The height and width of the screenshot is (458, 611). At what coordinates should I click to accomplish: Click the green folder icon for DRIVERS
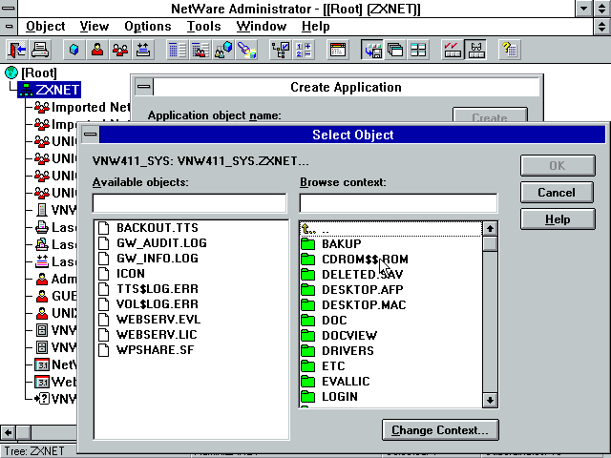pyautogui.click(x=308, y=351)
